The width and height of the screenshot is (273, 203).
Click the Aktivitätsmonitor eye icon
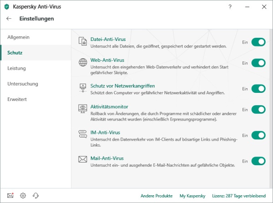coord(83,109)
